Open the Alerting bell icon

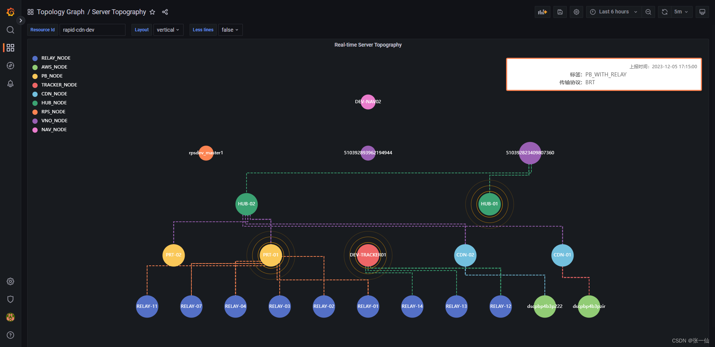(10, 84)
